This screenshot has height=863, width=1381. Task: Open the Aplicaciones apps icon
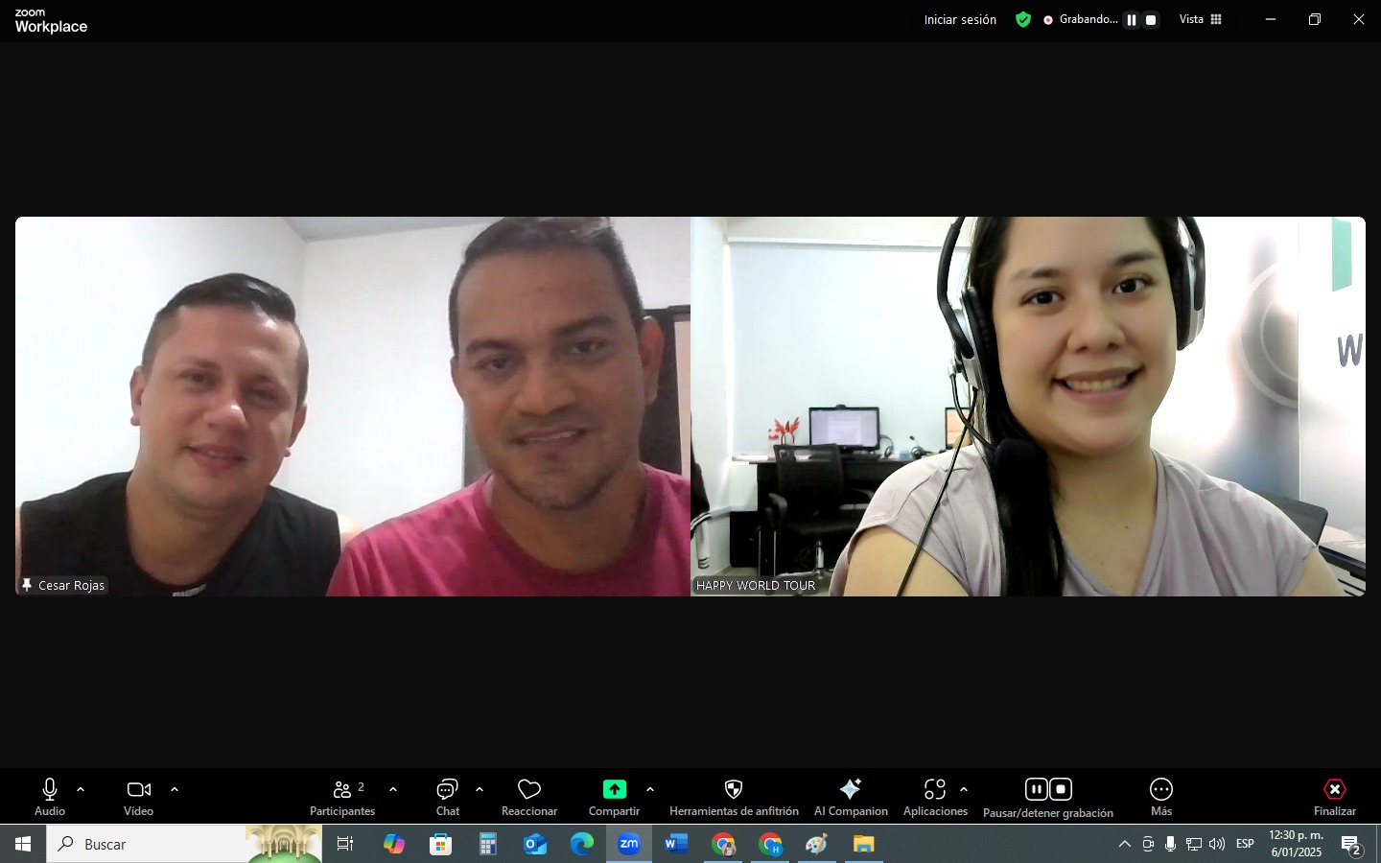935,789
